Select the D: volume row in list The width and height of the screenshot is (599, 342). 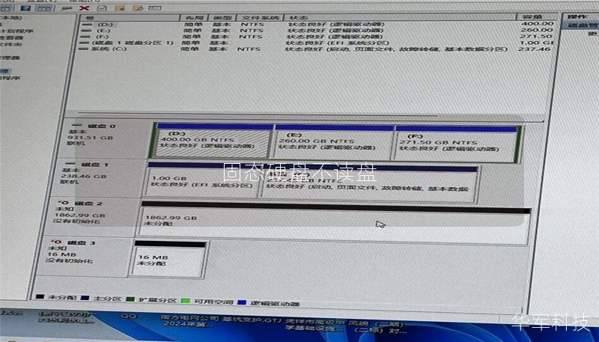(x=104, y=25)
